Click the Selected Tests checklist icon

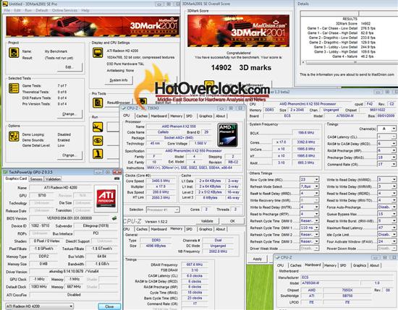[x=14, y=88]
